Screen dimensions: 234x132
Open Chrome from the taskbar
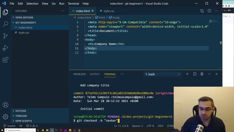(x=43, y=130)
